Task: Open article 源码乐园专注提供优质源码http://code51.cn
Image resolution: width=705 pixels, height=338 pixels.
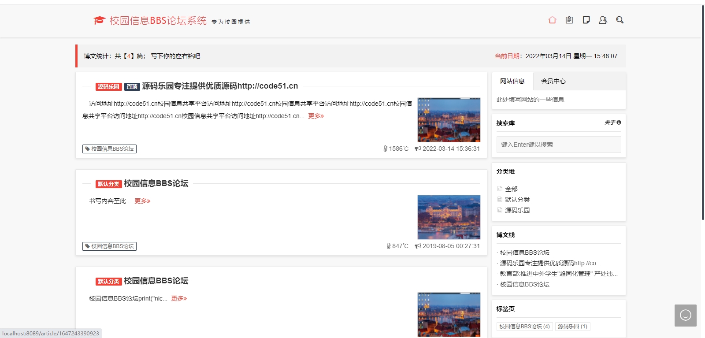Action: click(220, 86)
